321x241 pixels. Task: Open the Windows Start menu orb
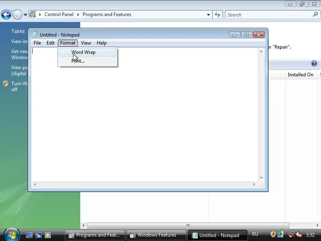point(12,235)
